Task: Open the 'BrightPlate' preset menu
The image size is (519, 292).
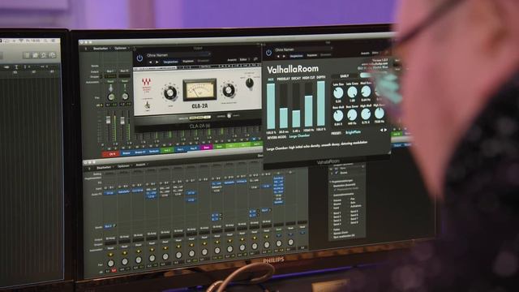Action: point(354,132)
